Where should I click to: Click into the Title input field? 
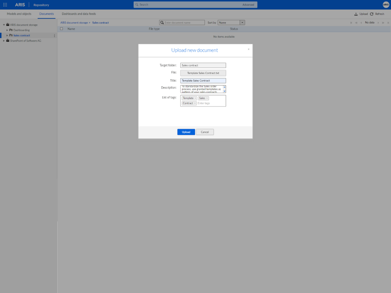(203, 80)
